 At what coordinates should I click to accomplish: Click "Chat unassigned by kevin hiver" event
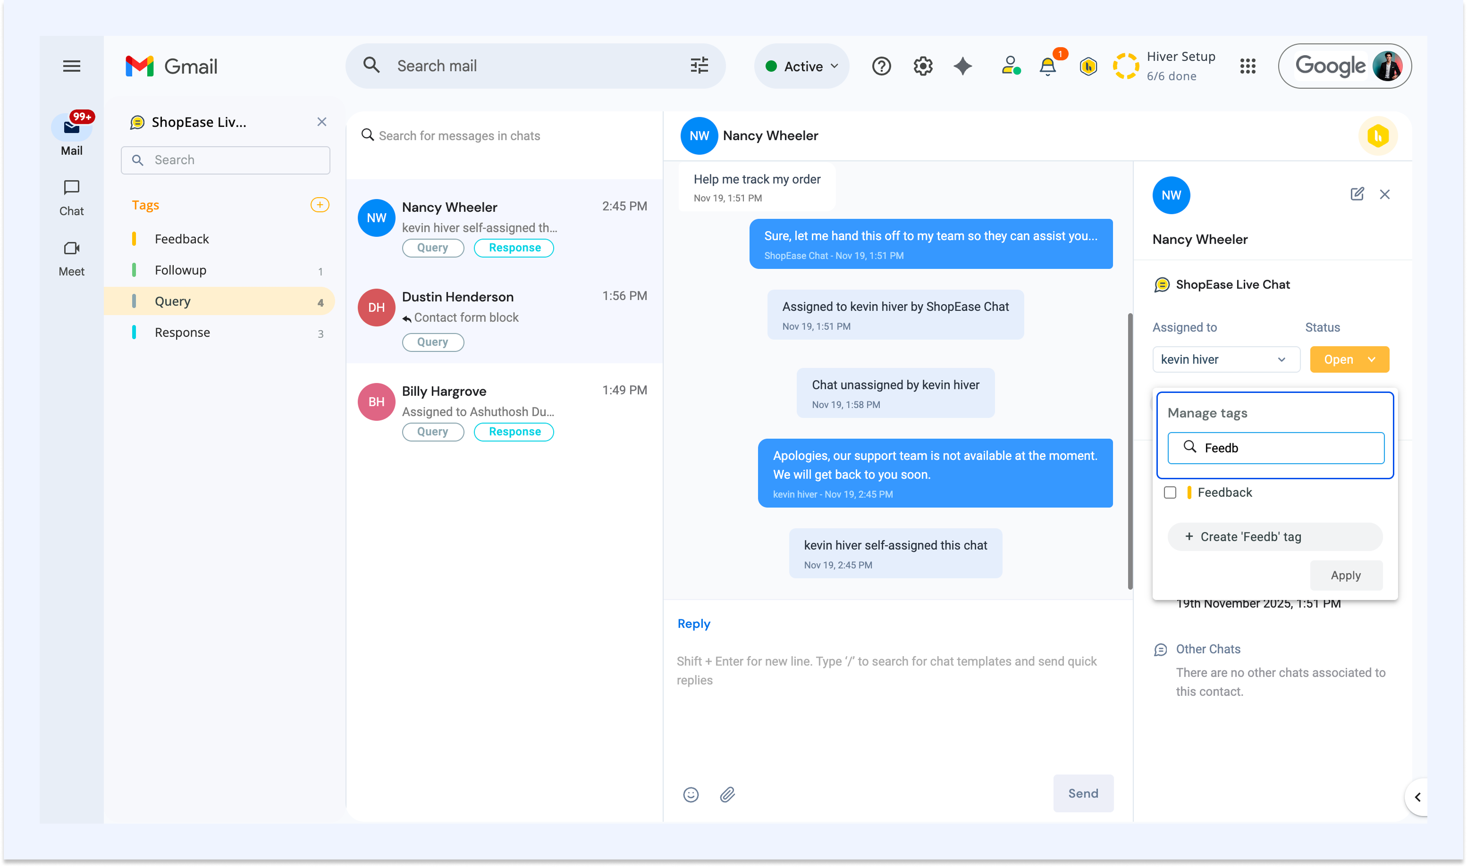895,393
